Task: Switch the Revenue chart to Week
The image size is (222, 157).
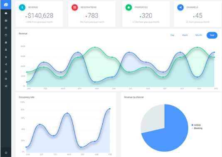Action: pyautogui.click(x=185, y=35)
